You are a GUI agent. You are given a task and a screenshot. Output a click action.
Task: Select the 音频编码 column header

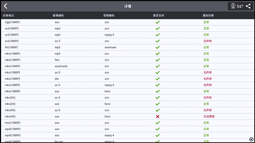tap(58, 16)
